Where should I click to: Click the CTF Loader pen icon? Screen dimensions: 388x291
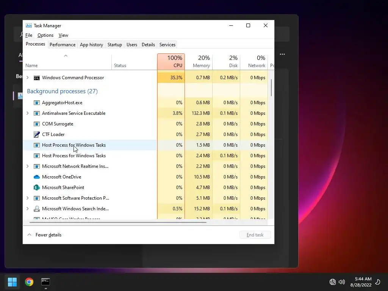click(x=37, y=135)
